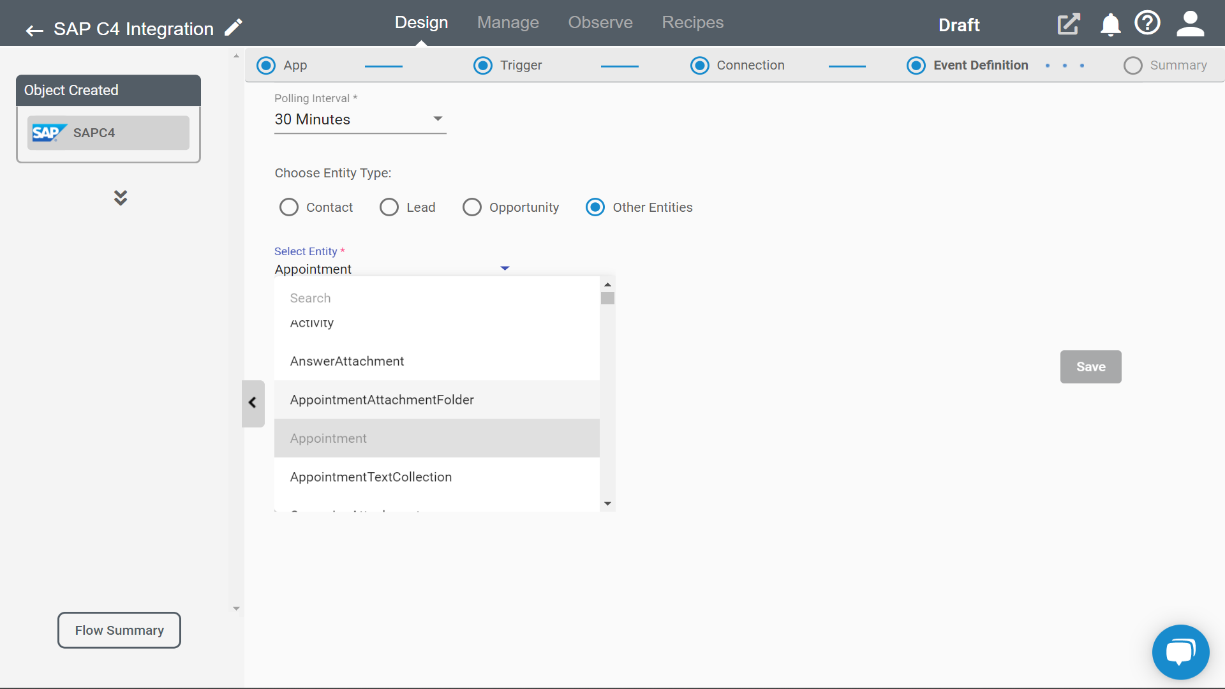Switch to the Design tab

point(421,22)
